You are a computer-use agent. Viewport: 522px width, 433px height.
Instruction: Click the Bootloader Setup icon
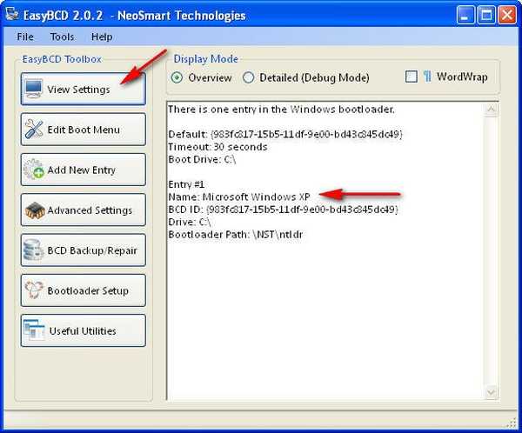pyautogui.click(x=34, y=290)
